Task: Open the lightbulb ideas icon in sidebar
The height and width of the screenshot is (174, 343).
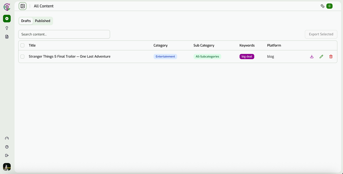Action: coord(7,28)
